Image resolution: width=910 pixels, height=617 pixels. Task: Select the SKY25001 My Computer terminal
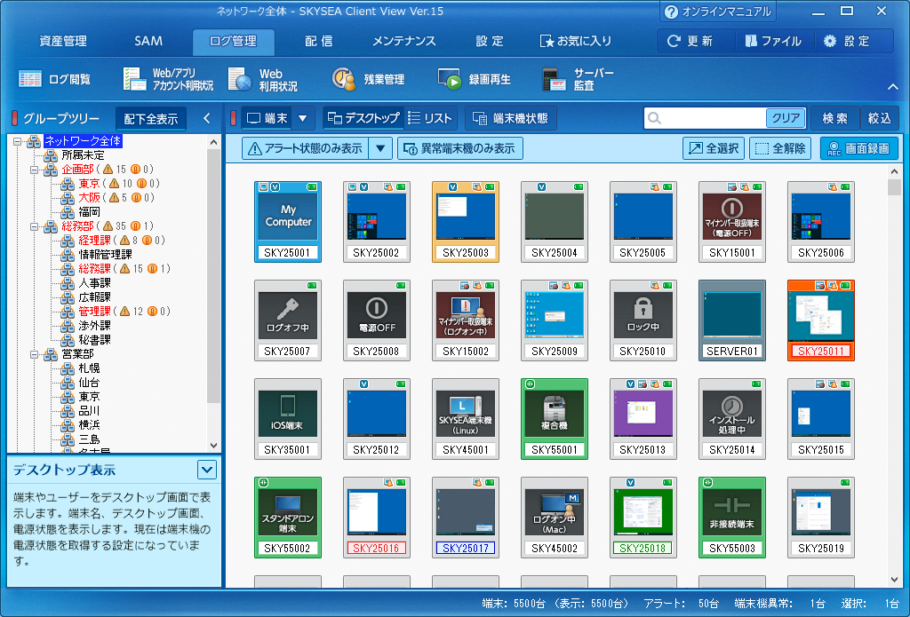[x=288, y=222]
